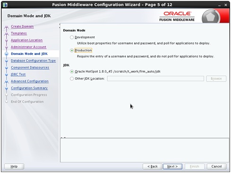The image size is (231, 173).
Task: Click the wizard window icon in title bar
Action: pos(5,5)
